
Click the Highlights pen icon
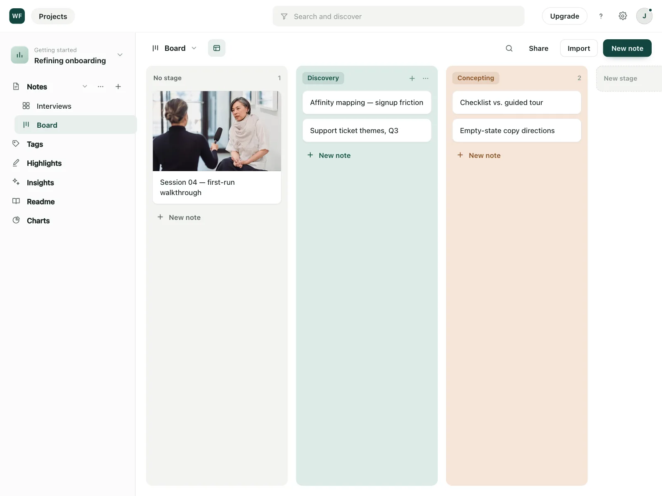[x=16, y=163]
